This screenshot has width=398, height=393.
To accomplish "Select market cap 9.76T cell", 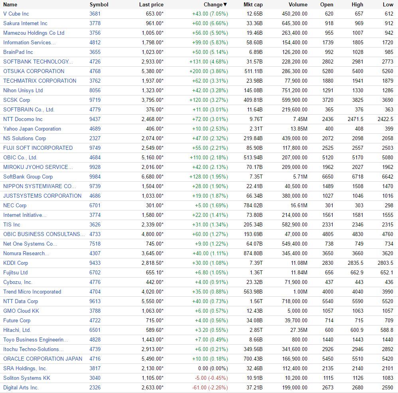I will pos(256,119).
